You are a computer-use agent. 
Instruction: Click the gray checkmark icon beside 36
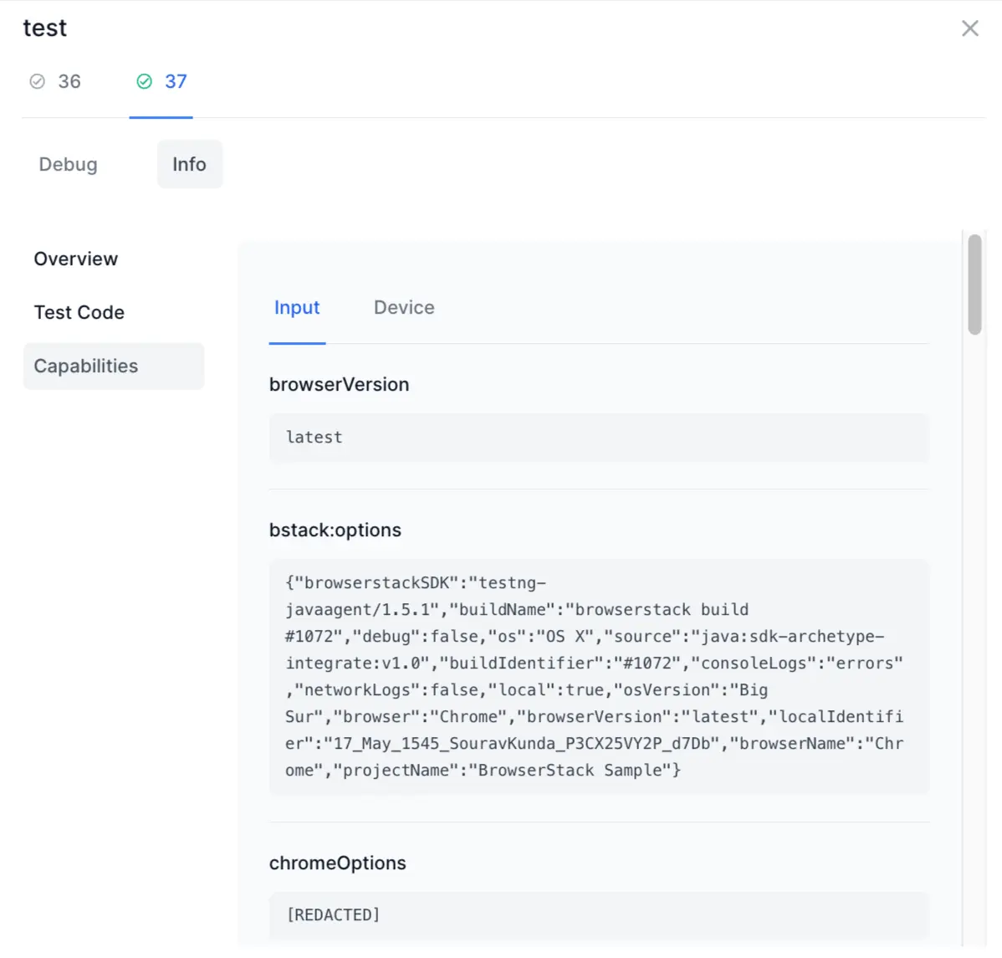click(38, 81)
